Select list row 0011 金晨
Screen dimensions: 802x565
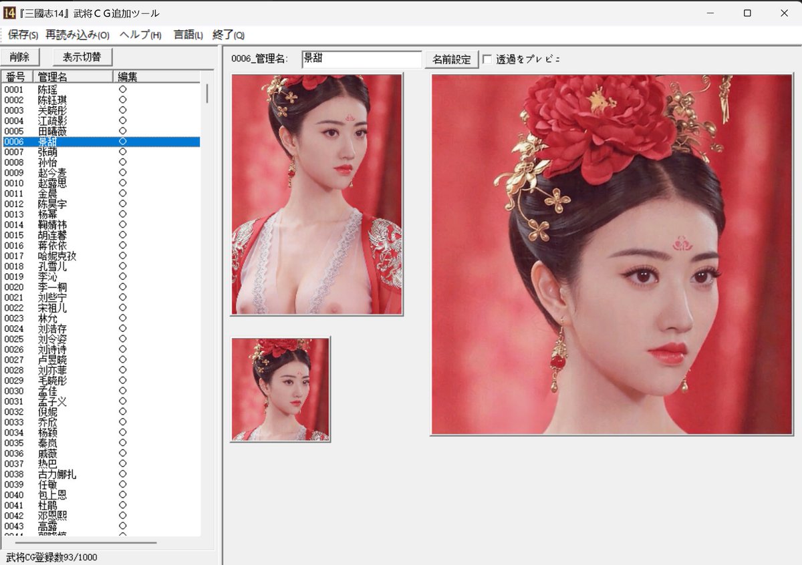[101, 194]
